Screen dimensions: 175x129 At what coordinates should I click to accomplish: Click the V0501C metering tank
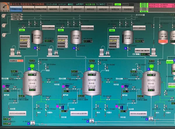[x=127, y=37]
